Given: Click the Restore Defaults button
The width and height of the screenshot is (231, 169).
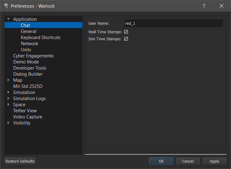Looking at the screenshot, I should [20, 161].
